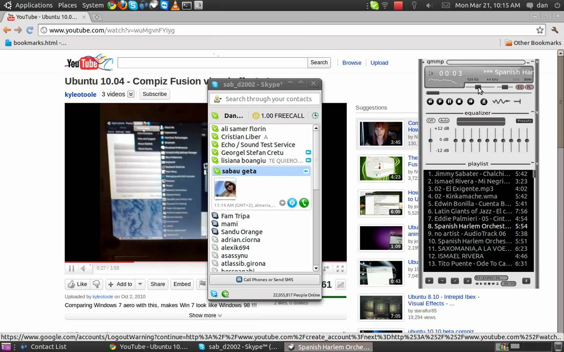Expand the video description with Show more
The height and width of the screenshot is (352, 564).
206,315
